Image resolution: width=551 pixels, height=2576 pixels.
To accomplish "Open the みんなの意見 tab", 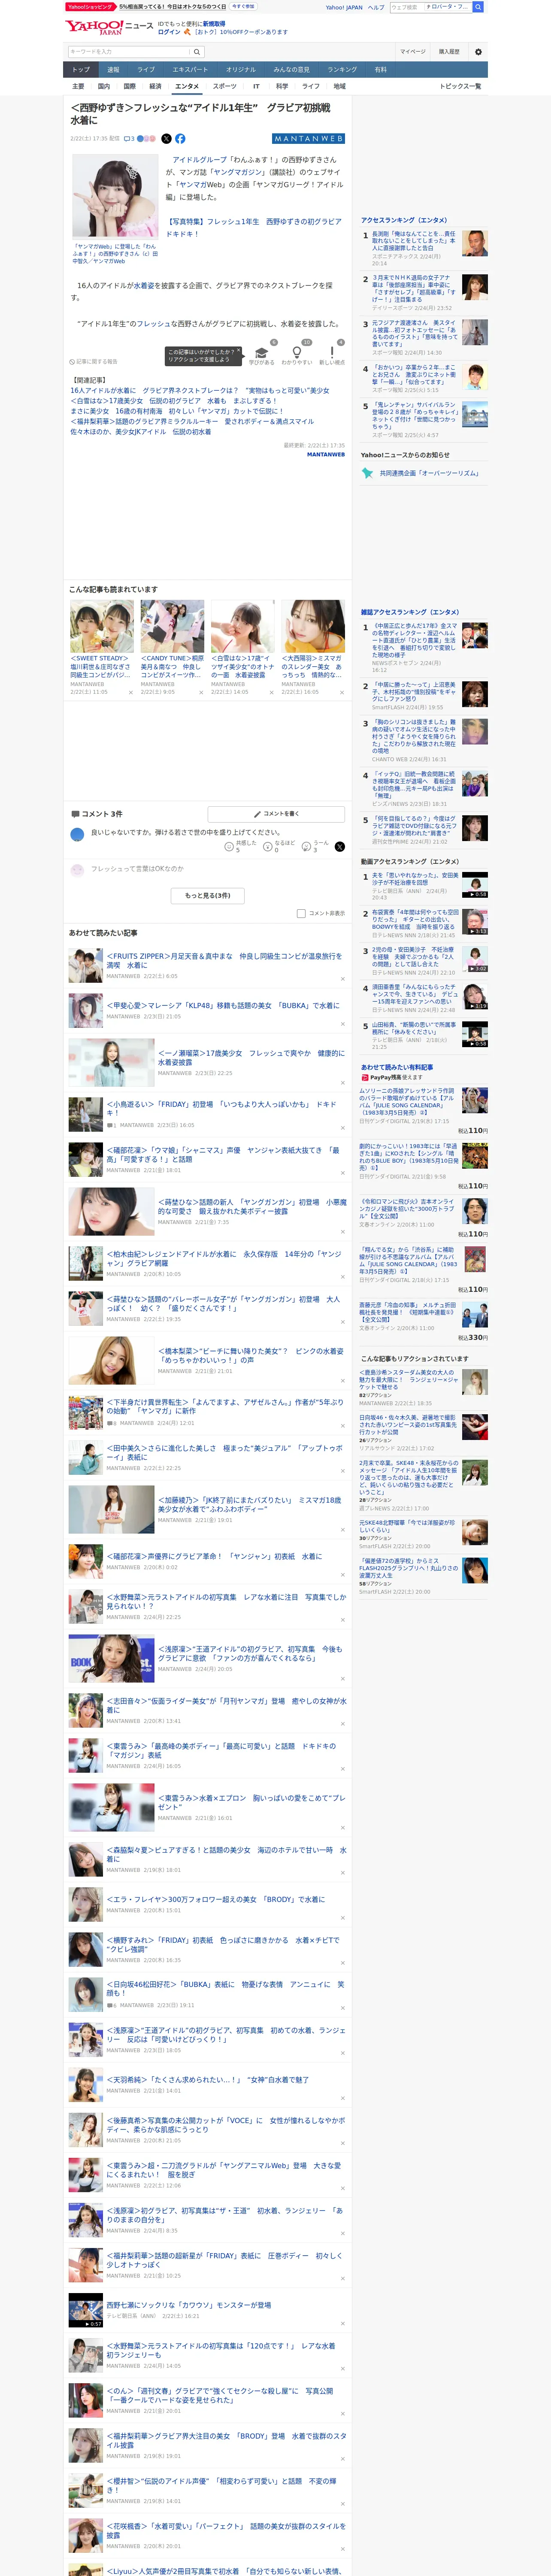I will pyautogui.click(x=291, y=69).
